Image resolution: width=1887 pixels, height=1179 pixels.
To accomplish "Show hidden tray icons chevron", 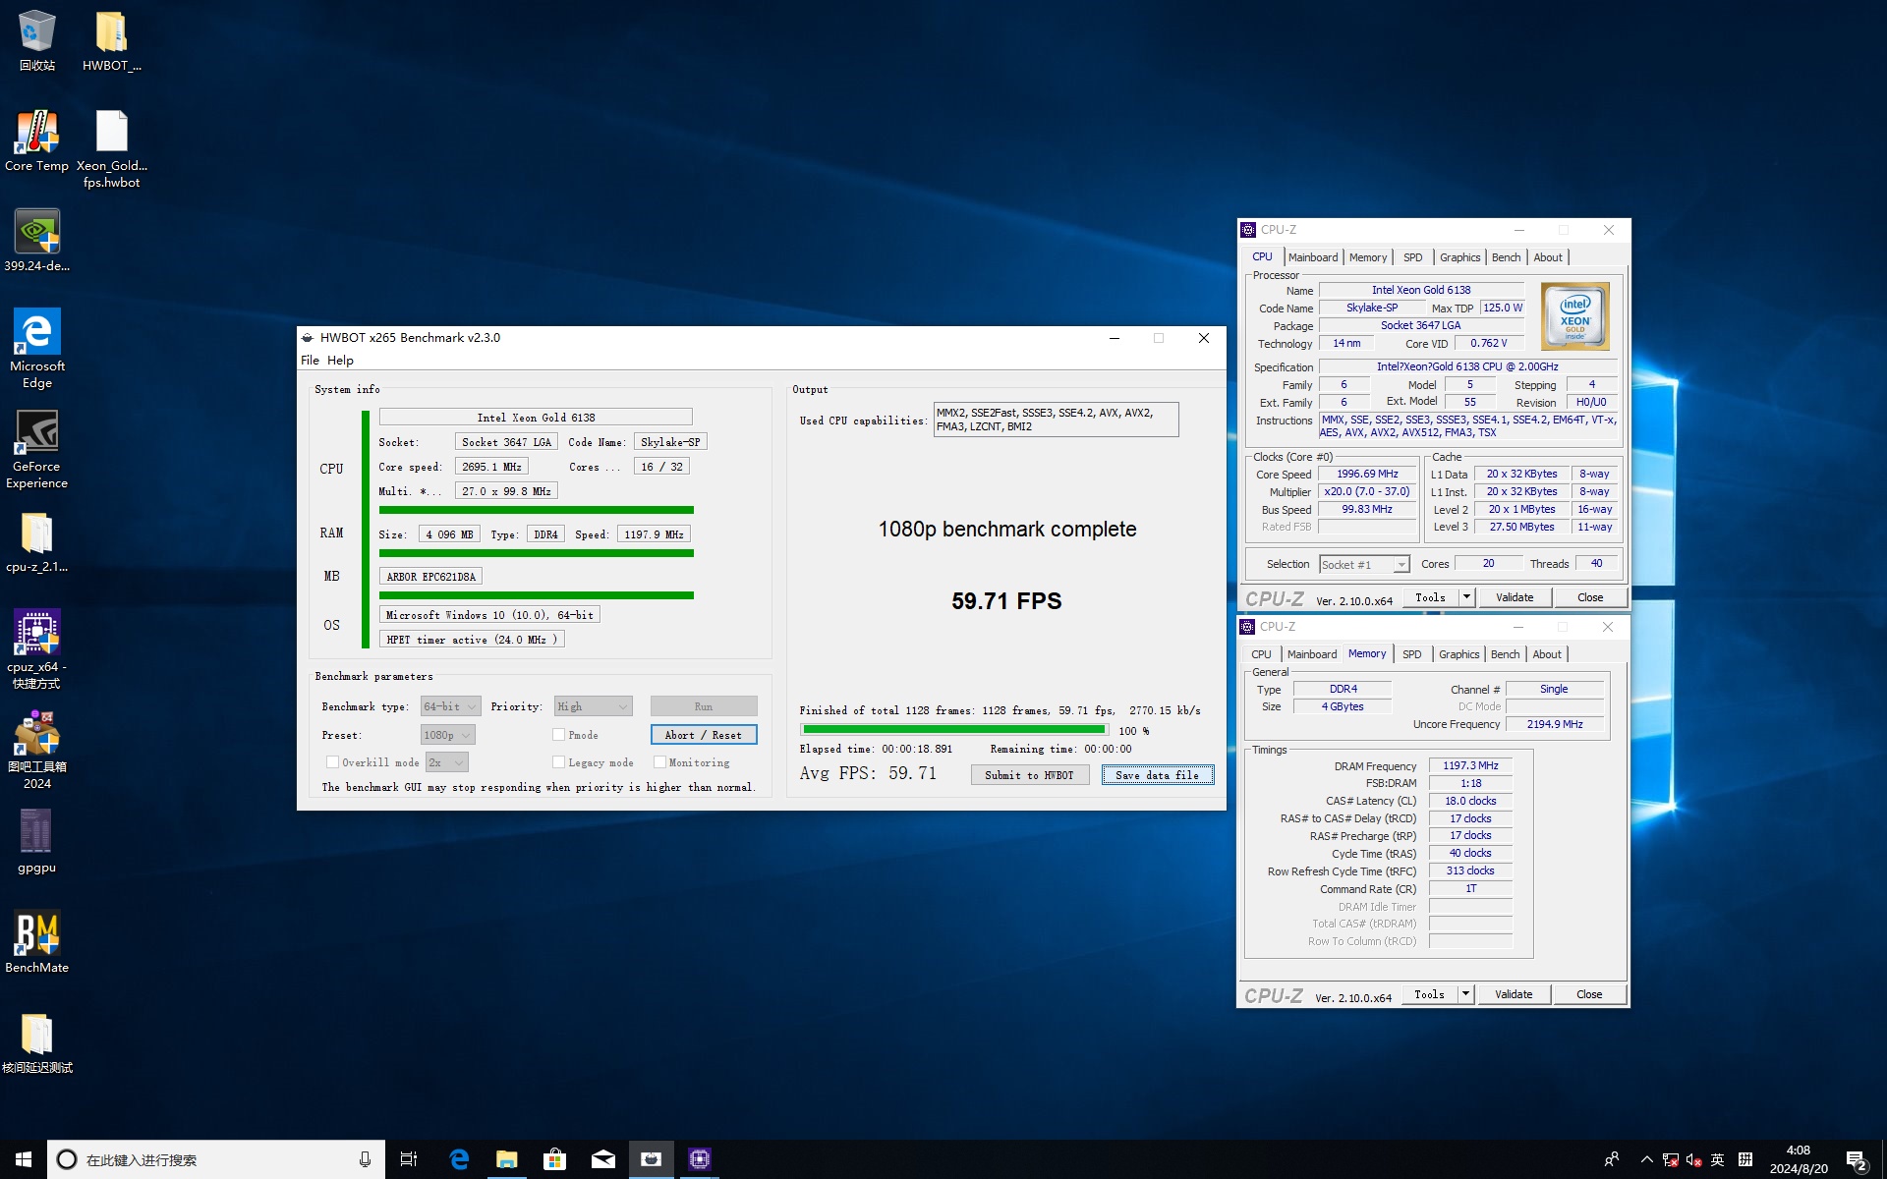I will coord(1646,1159).
